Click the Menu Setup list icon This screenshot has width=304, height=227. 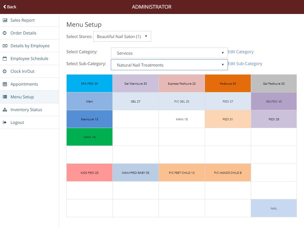click(5, 97)
